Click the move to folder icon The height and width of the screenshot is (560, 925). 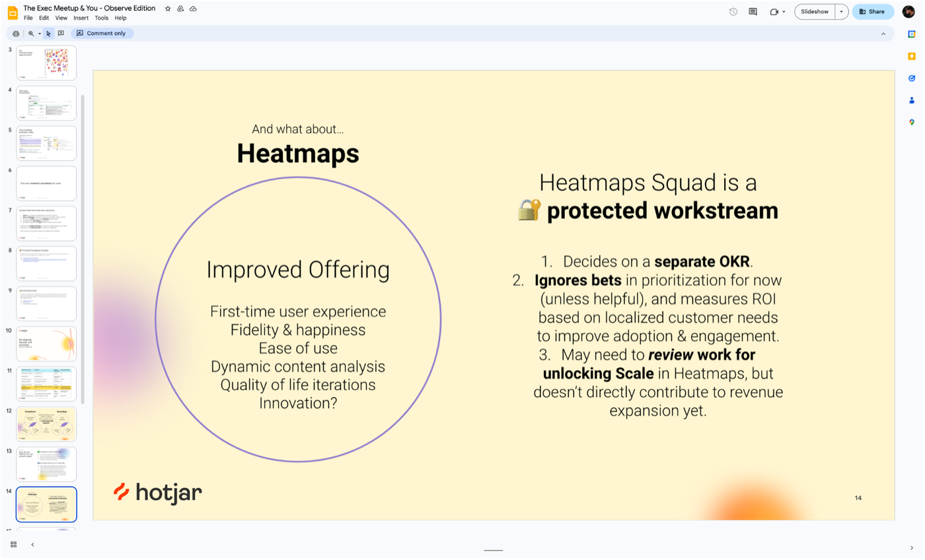click(180, 9)
